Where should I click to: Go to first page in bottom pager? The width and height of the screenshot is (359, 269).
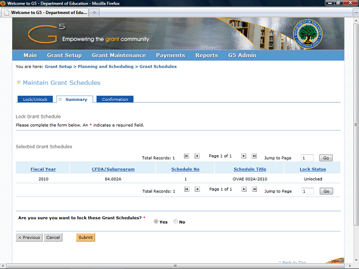pos(187,189)
